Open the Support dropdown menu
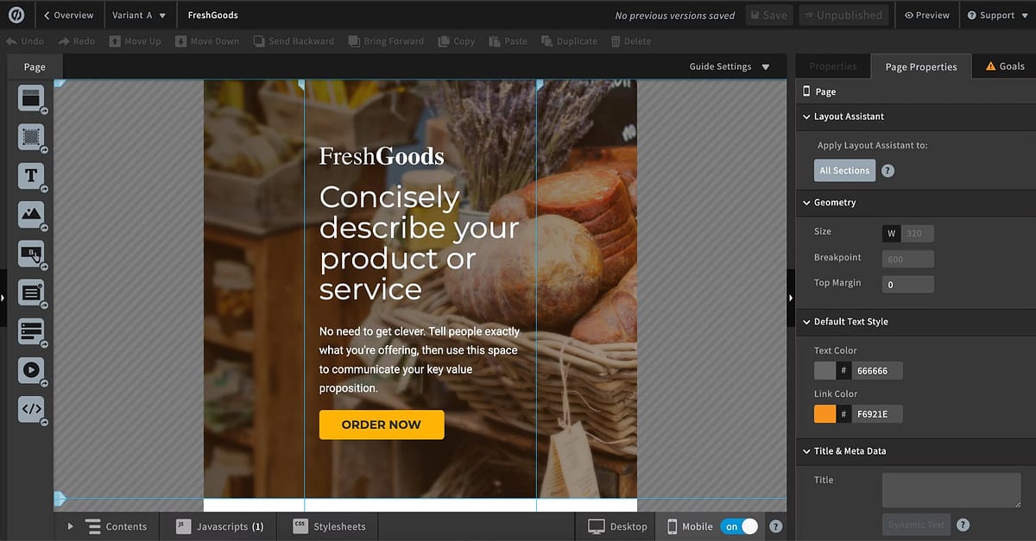 point(996,15)
